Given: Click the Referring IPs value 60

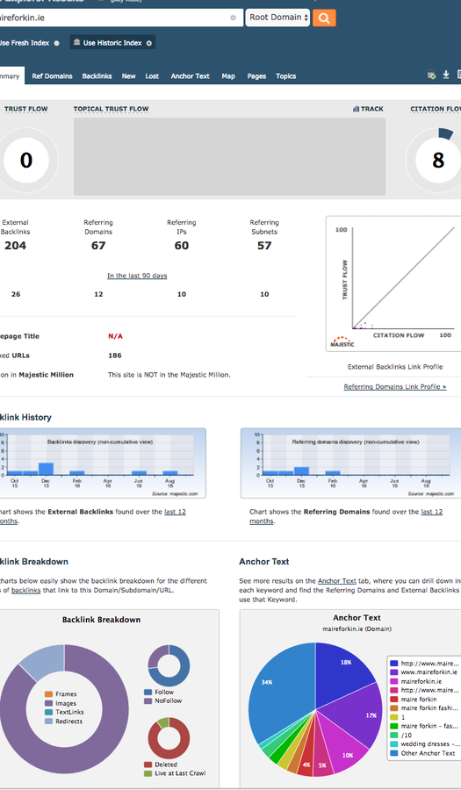Looking at the screenshot, I should (182, 246).
